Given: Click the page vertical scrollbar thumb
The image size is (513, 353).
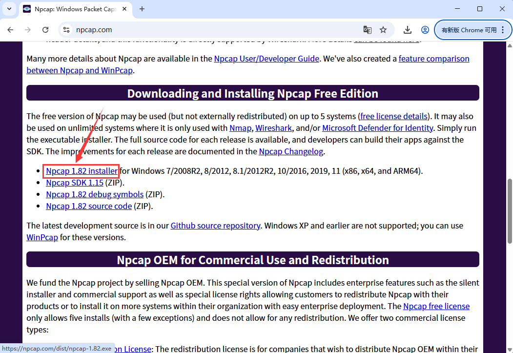Looking at the screenshot, I should tap(510, 211).
